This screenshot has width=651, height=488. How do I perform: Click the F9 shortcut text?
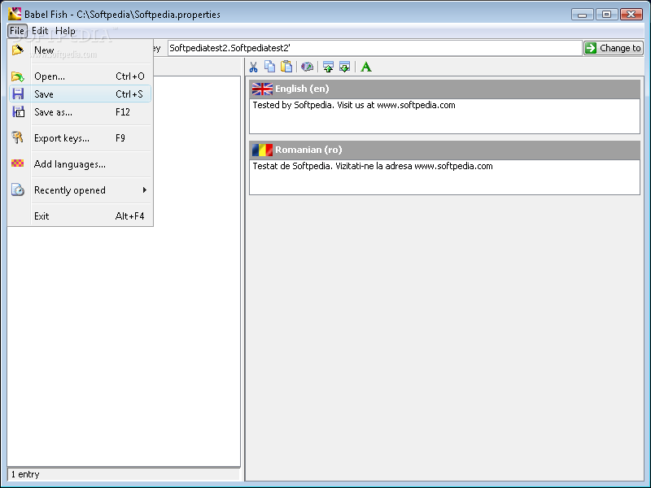120,138
